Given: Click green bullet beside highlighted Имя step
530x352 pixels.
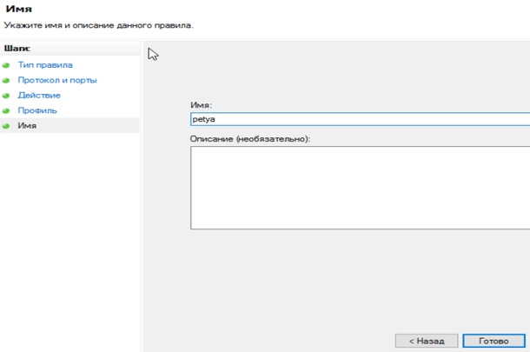Looking at the screenshot, I should pos(6,126).
